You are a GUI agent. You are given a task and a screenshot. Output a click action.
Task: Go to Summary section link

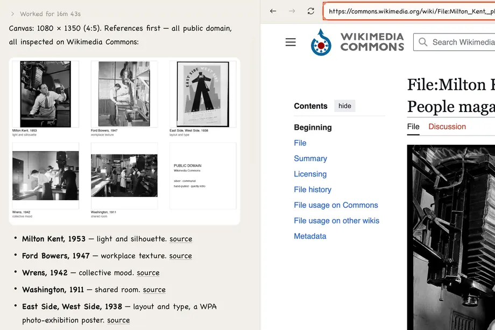pyautogui.click(x=310, y=158)
